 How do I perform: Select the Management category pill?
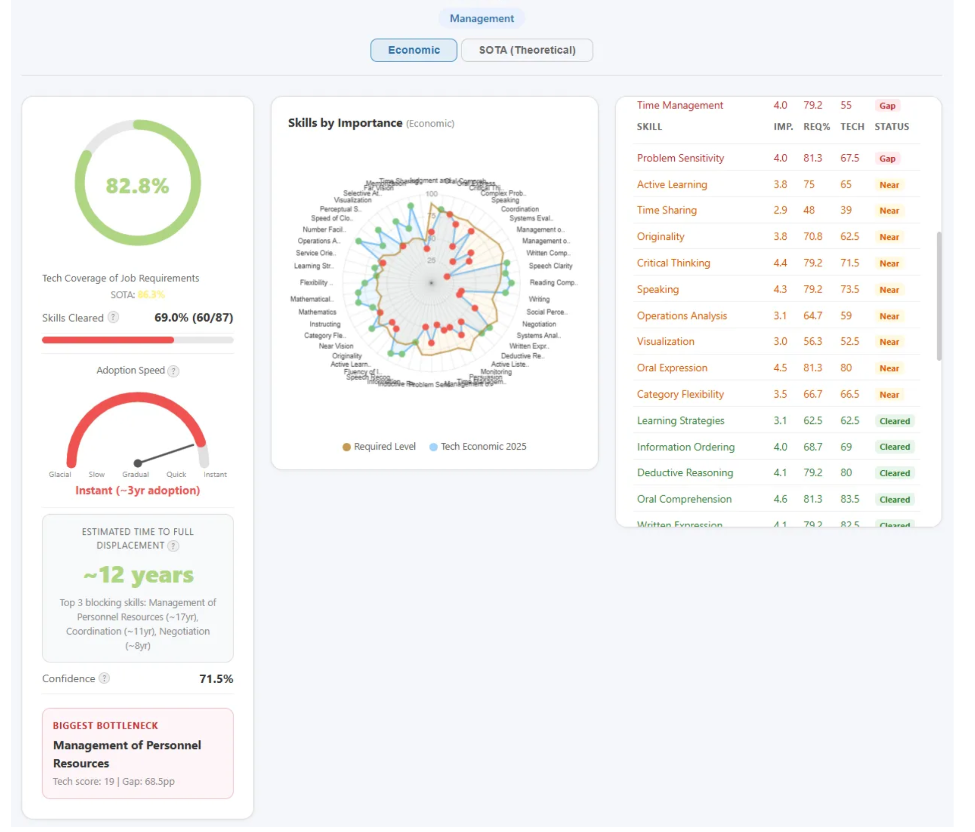(482, 18)
